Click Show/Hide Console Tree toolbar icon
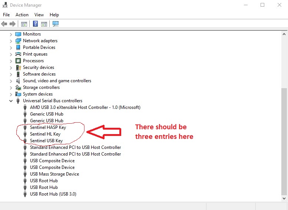288x210 pixels. pyautogui.click(x=24, y=24)
